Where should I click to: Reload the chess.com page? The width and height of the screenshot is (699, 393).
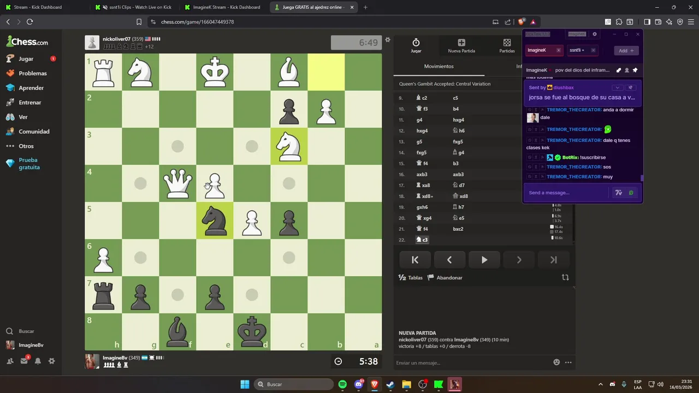point(29,22)
